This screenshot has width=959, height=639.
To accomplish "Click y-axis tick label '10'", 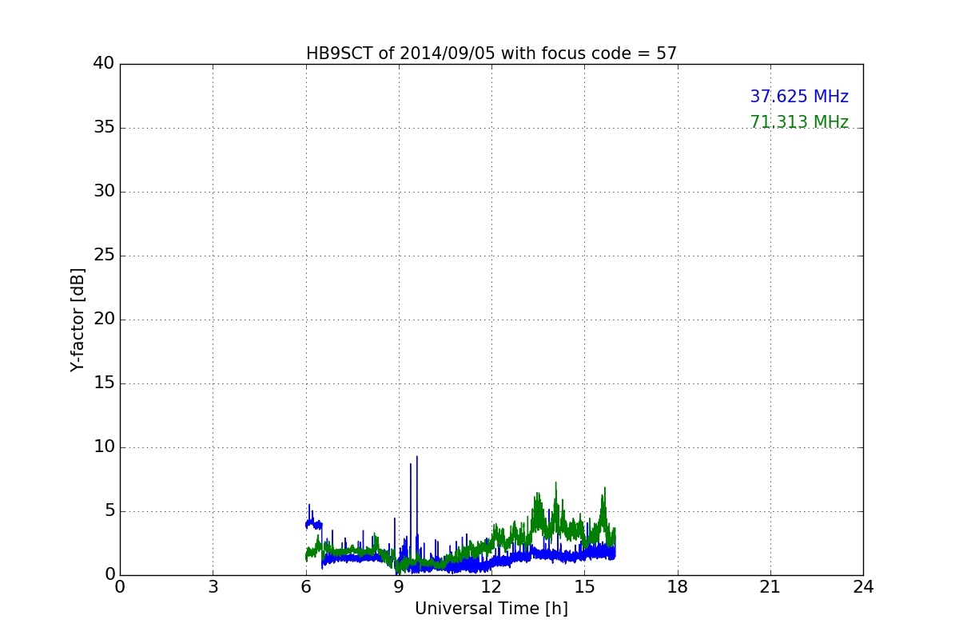I will coord(104,447).
